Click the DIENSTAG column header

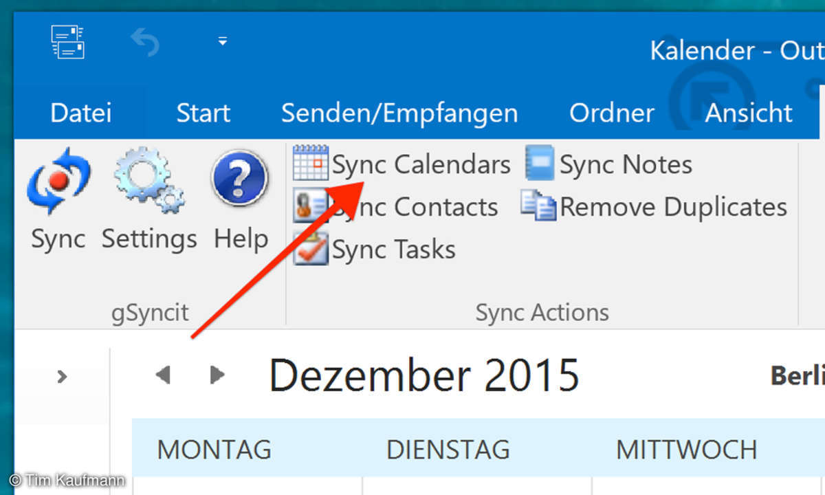pyautogui.click(x=448, y=450)
